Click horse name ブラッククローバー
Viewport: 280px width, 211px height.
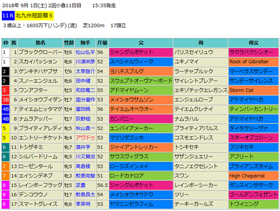click(x=40, y=52)
